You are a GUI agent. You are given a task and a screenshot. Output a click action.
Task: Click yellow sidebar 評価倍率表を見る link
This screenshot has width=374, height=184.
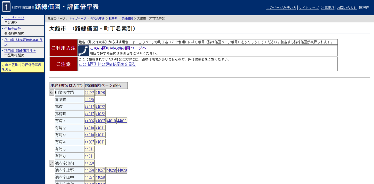(22, 67)
